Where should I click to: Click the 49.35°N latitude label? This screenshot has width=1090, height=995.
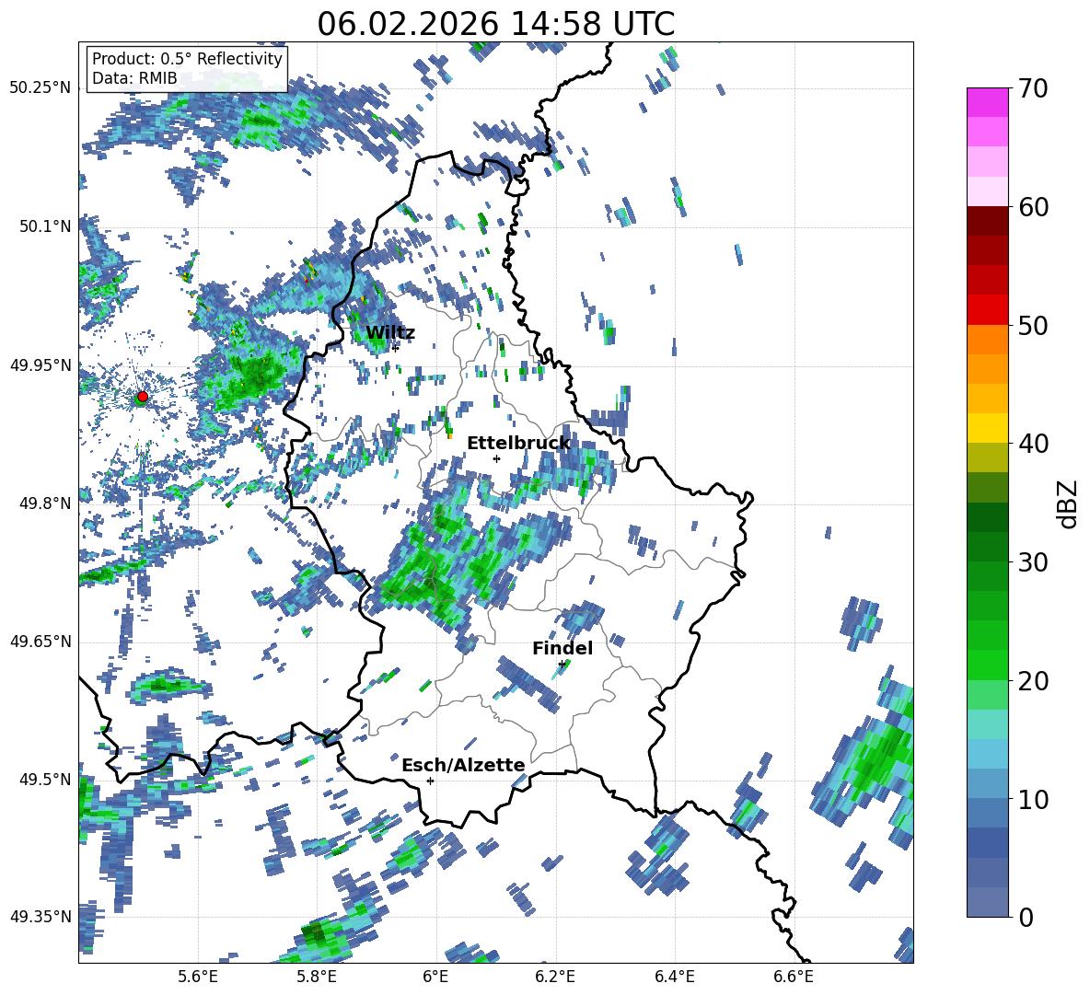(x=41, y=917)
